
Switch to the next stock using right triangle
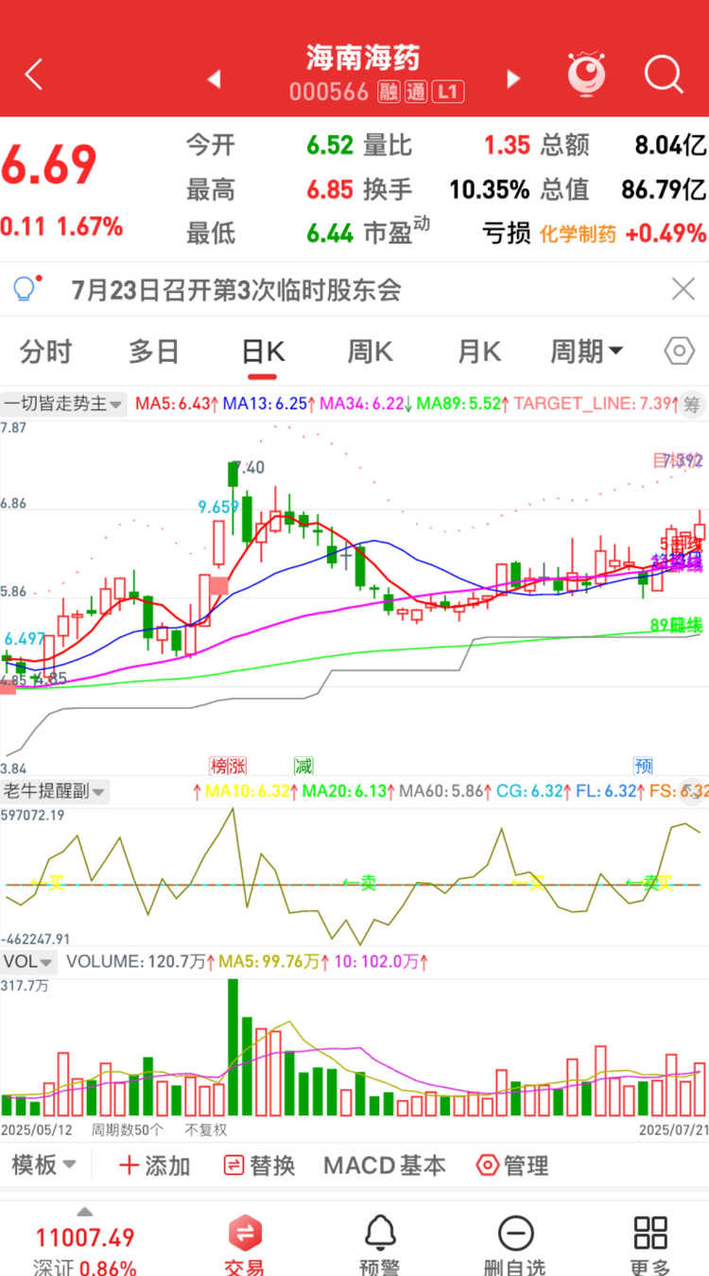click(x=513, y=78)
